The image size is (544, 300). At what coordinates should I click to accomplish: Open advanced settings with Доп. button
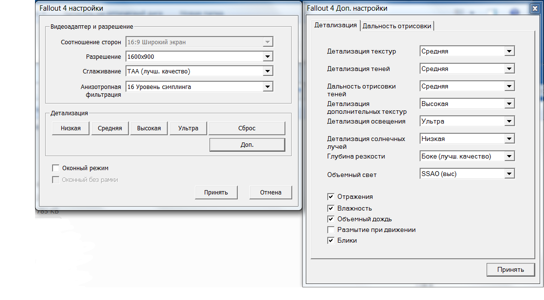coord(247,144)
